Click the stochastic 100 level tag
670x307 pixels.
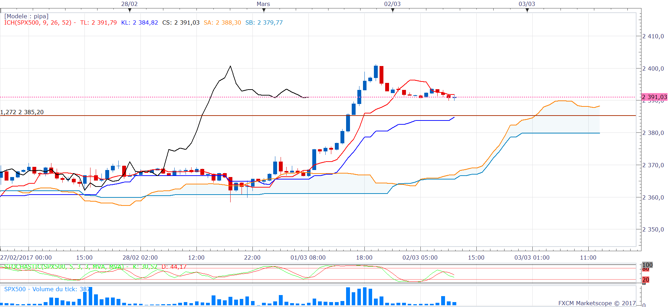[647, 265]
